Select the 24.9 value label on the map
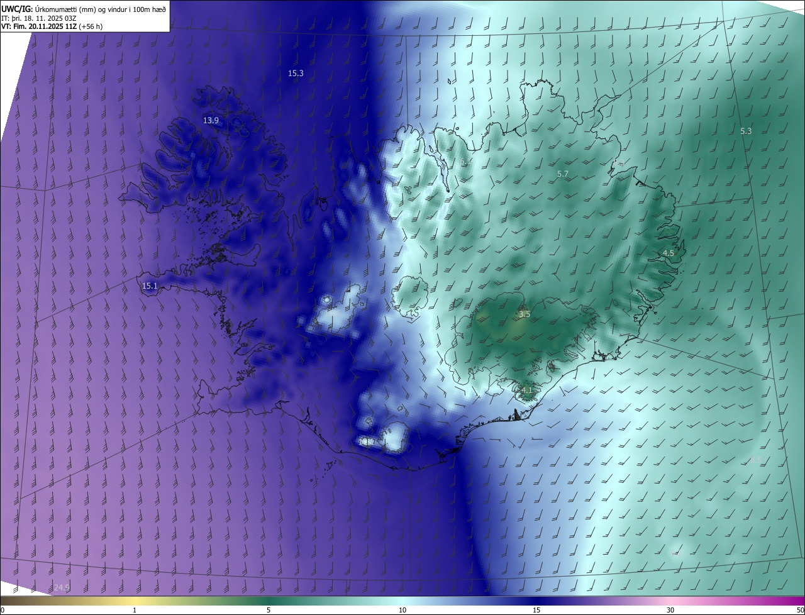Image resolution: width=805 pixels, height=615 pixels. [x=62, y=587]
